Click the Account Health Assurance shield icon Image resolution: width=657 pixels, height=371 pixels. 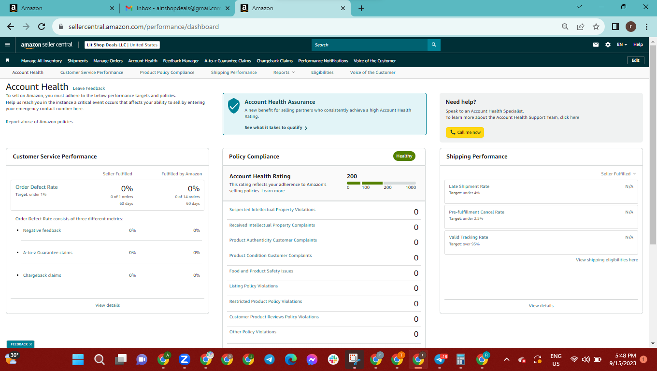point(234,106)
